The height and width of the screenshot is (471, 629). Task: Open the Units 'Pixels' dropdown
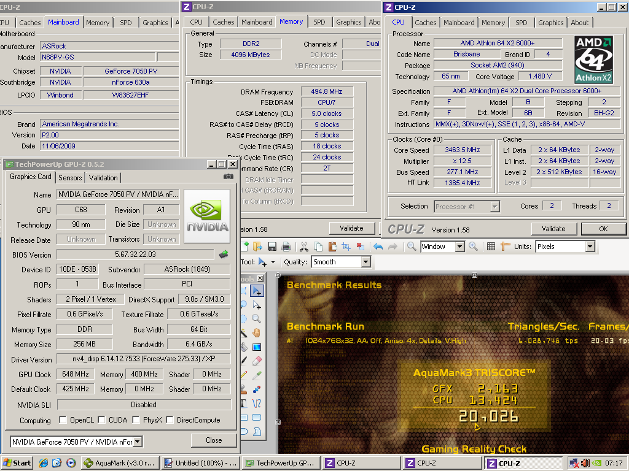point(590,247)
